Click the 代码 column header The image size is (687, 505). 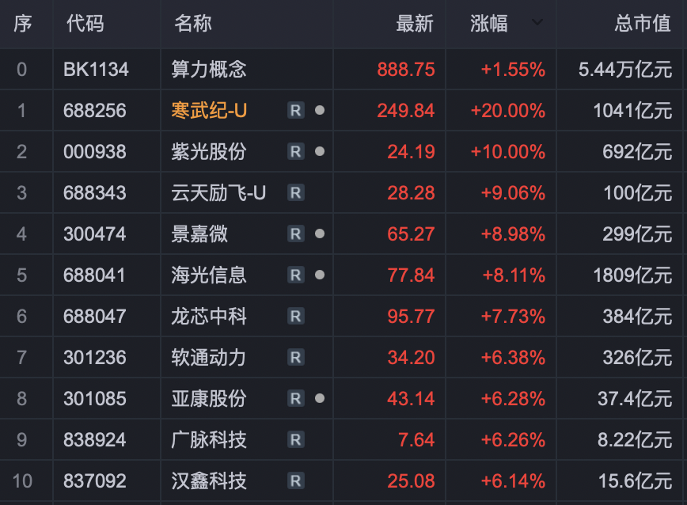(x=85, y=24)
